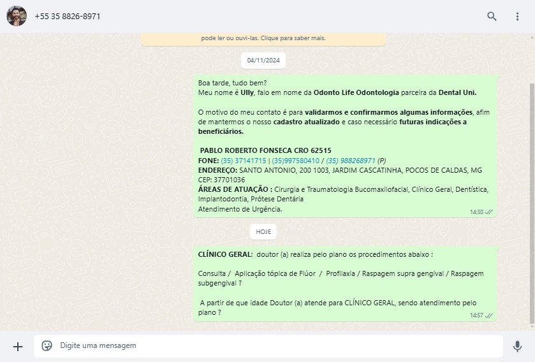Click the search icon in chat header
535x362 pixels.
[x=492, y=17]
